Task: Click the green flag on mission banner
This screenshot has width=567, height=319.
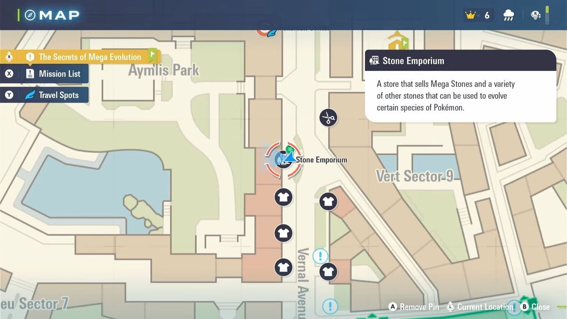Action: tap(152, 54)
